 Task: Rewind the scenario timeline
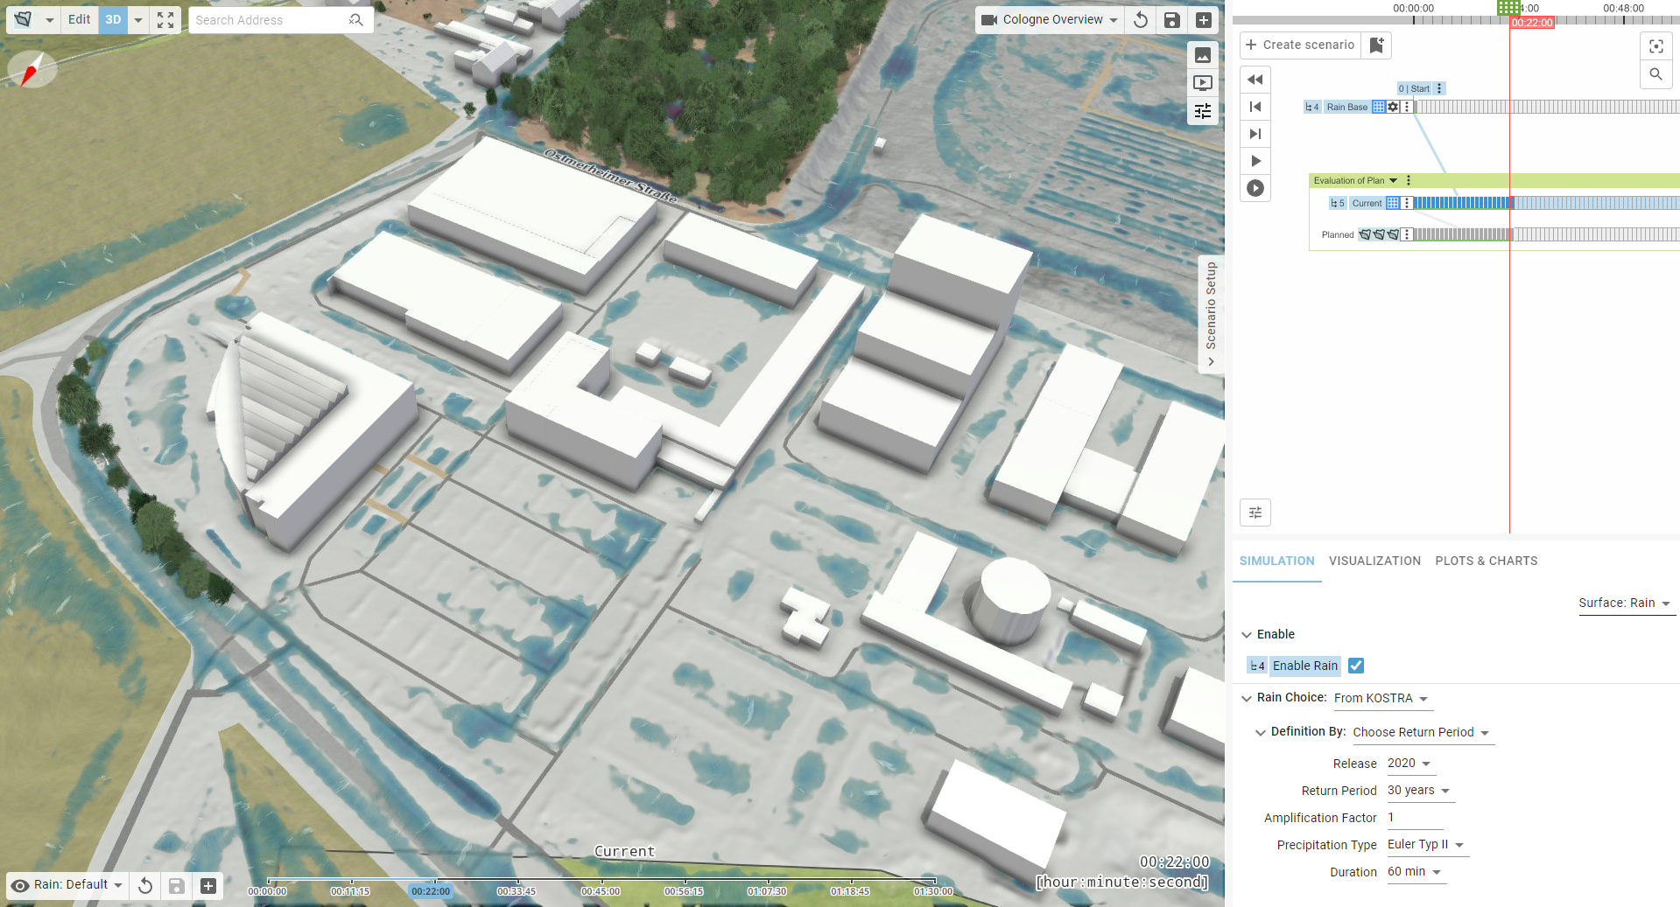tap(1255, 80)
